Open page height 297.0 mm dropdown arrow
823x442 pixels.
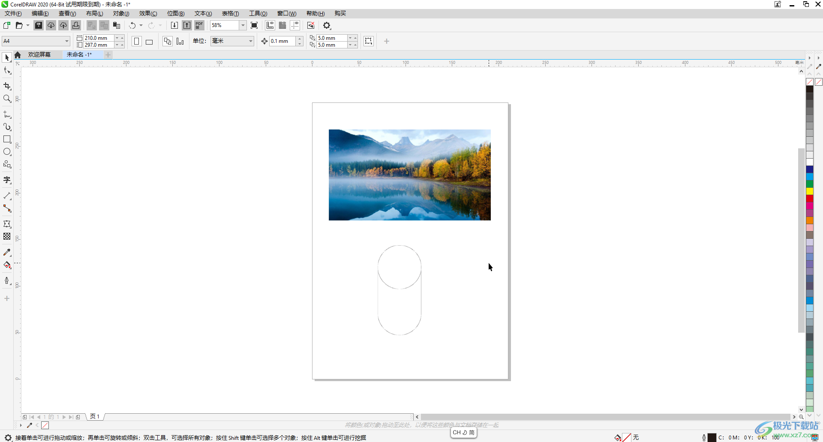point(117,45)
